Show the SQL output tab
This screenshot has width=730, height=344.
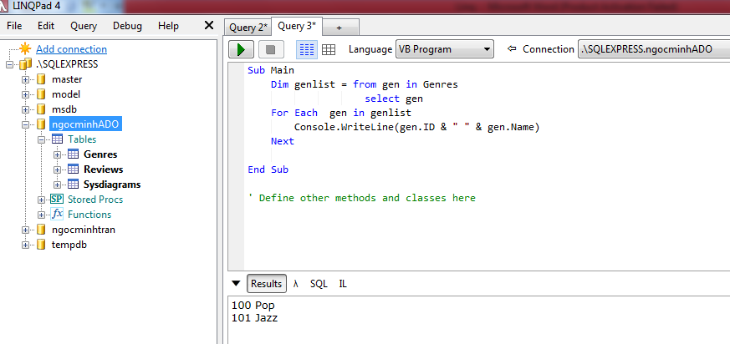[x=319, y=284]
